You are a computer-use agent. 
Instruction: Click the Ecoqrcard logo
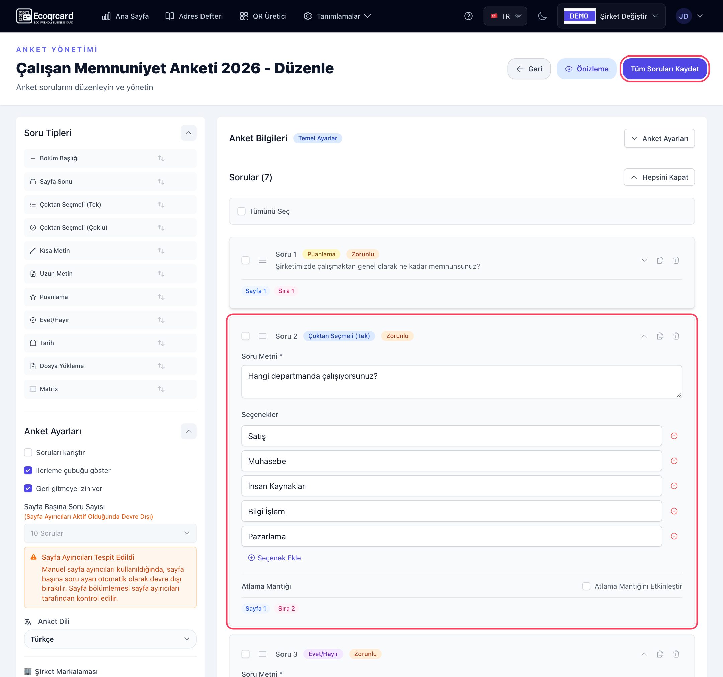click(x=45, y=16)
